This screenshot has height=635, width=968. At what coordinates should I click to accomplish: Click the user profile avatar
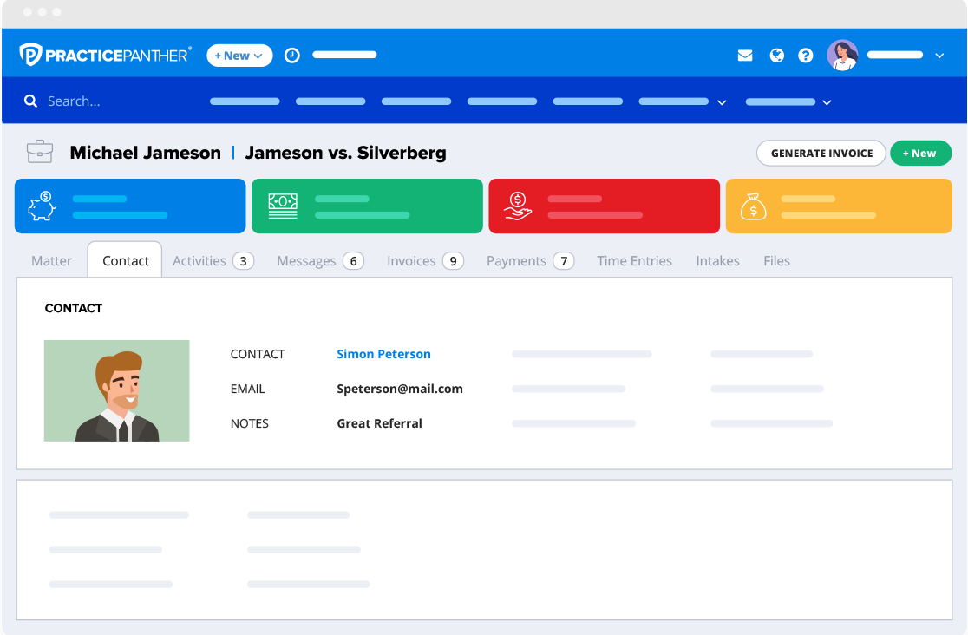click(x=842, y=56)
